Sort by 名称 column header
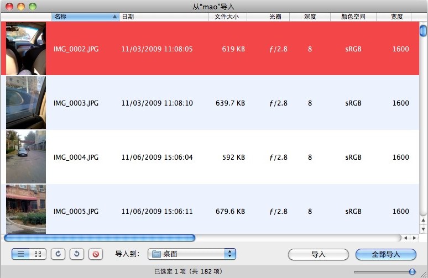This screenshot has width=428, height=278. 85,17
